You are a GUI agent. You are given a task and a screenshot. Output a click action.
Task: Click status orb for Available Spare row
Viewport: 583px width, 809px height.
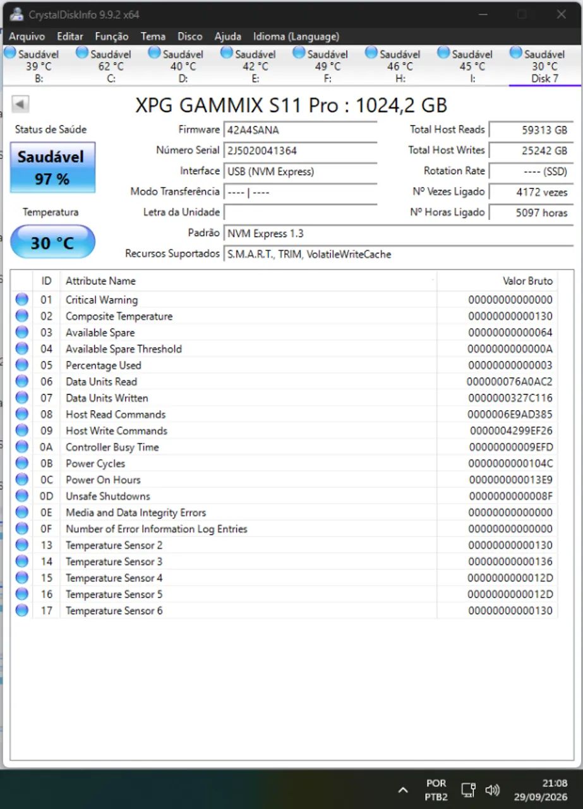coord(22,332)
